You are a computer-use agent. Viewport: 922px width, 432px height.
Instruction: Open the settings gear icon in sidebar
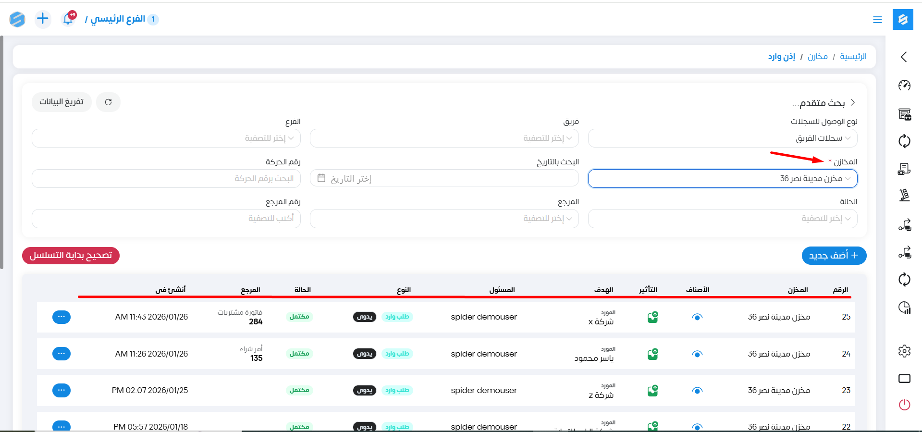pyautogui.click(x=904, y=351)
